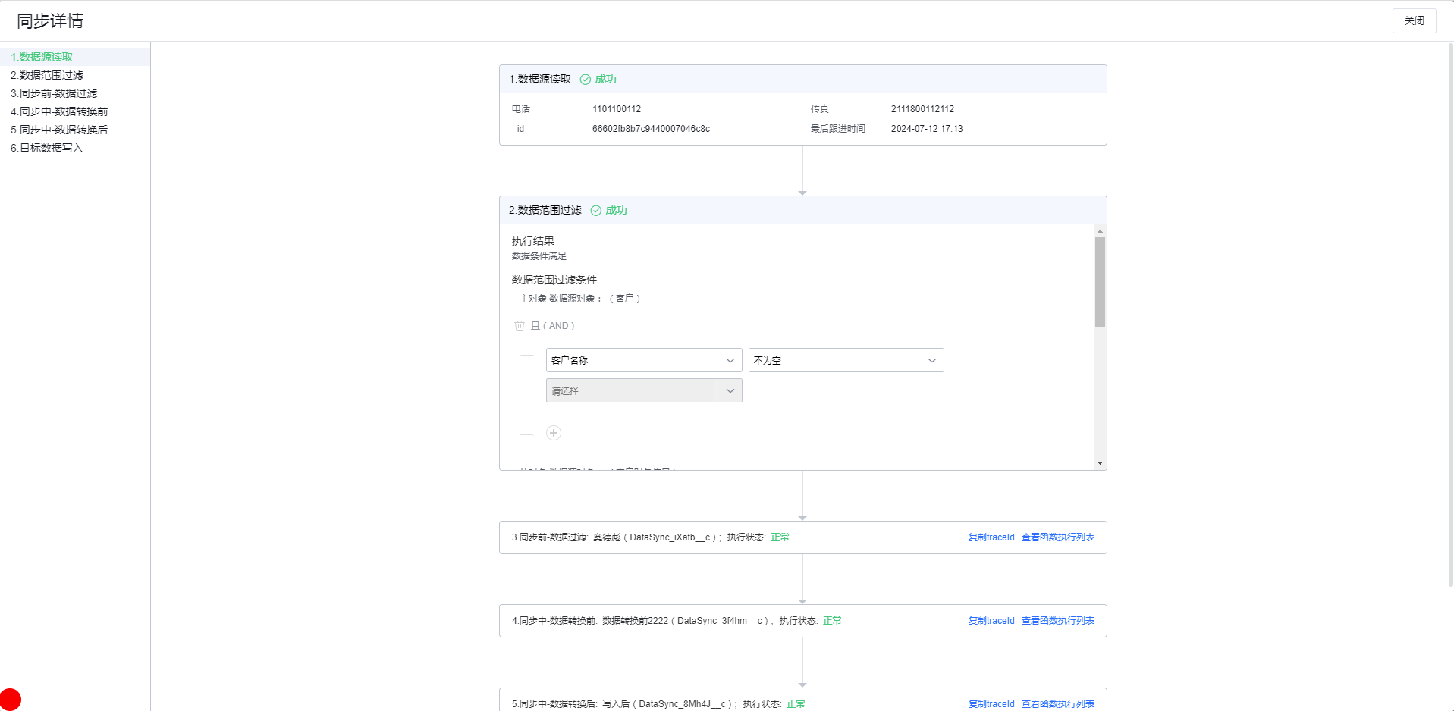The height and width of the screenshot is (711, 1454).
Task: Select 1.数据源读取 in the sidebar
Action: tap(42, 57)
